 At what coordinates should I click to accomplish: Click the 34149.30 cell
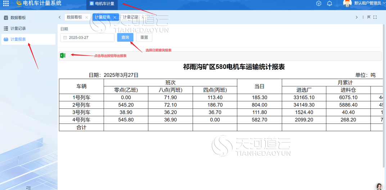click(304, 105)
